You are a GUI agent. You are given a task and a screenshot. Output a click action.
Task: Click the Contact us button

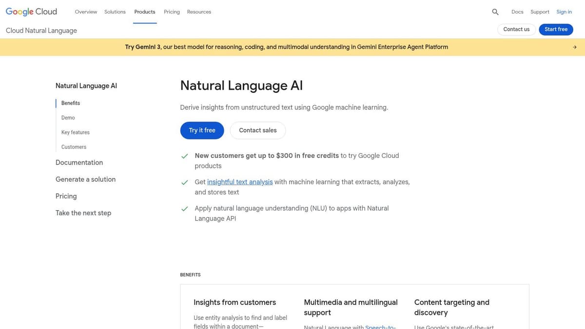point(516,29)
